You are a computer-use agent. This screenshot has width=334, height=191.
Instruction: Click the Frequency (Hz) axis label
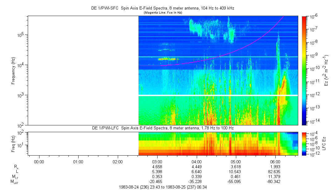13,71
